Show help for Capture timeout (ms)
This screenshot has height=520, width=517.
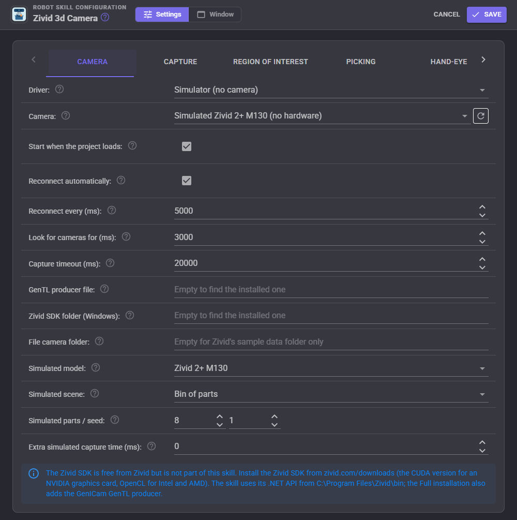(x=110, y=263)
